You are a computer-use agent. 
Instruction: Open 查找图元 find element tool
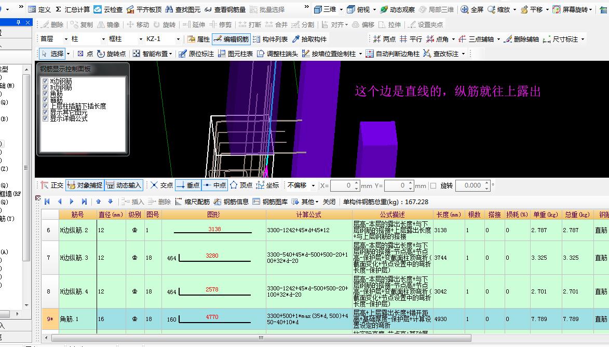click(x=183, y=9)
